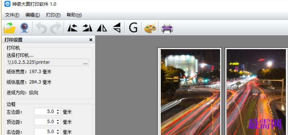Image resolution: width=288 pixels, height=135 pixels.
Task: Rotate image left (counterclockwise) icon
Action: point(72,28)
